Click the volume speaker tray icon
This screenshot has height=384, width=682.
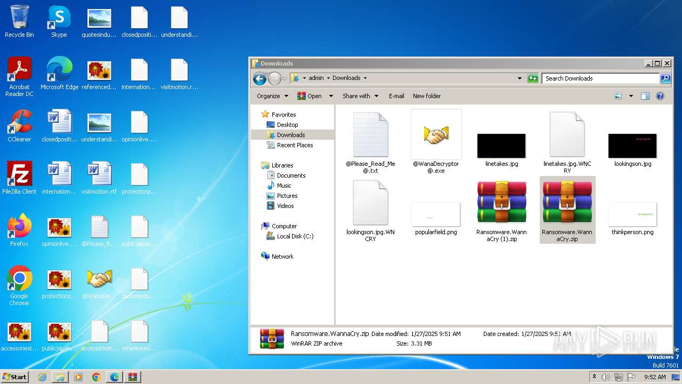point(606,377)
